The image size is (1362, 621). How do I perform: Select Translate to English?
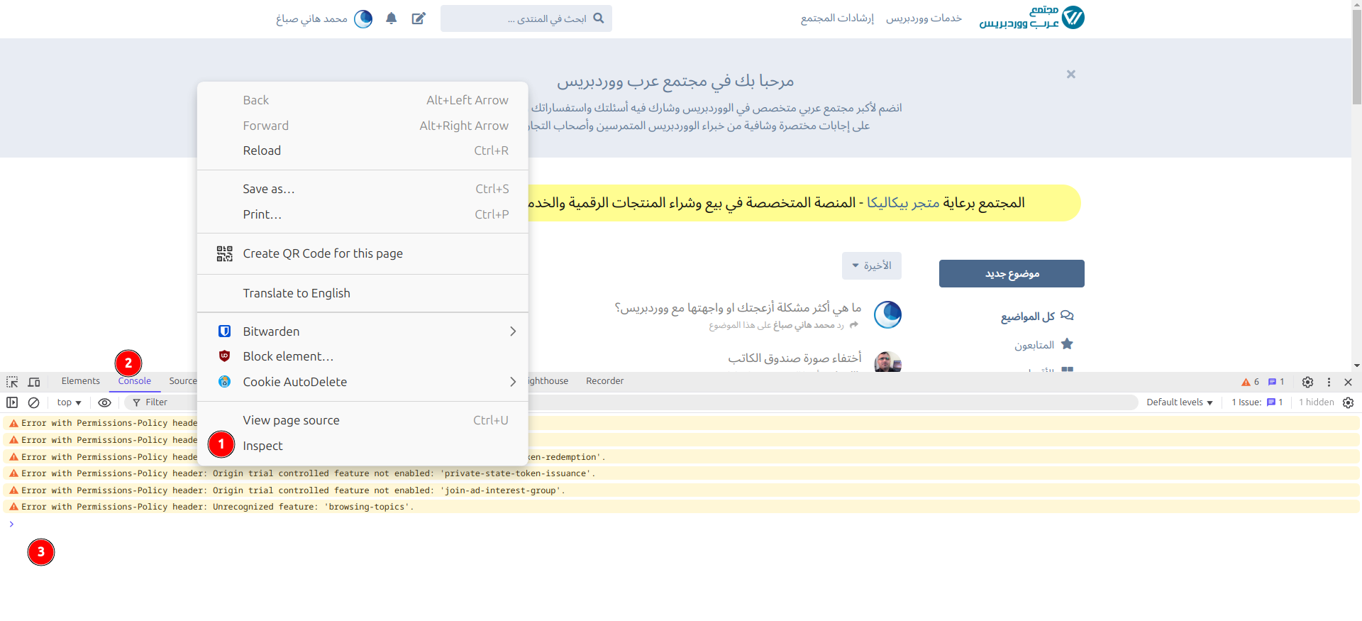pyautogui.click(x=296, y=293)
